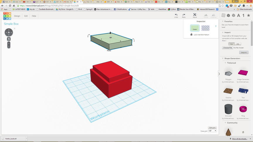
Task: Collapse the Shape Generators section
Action: pyautogui.click(x=223, y=58)
